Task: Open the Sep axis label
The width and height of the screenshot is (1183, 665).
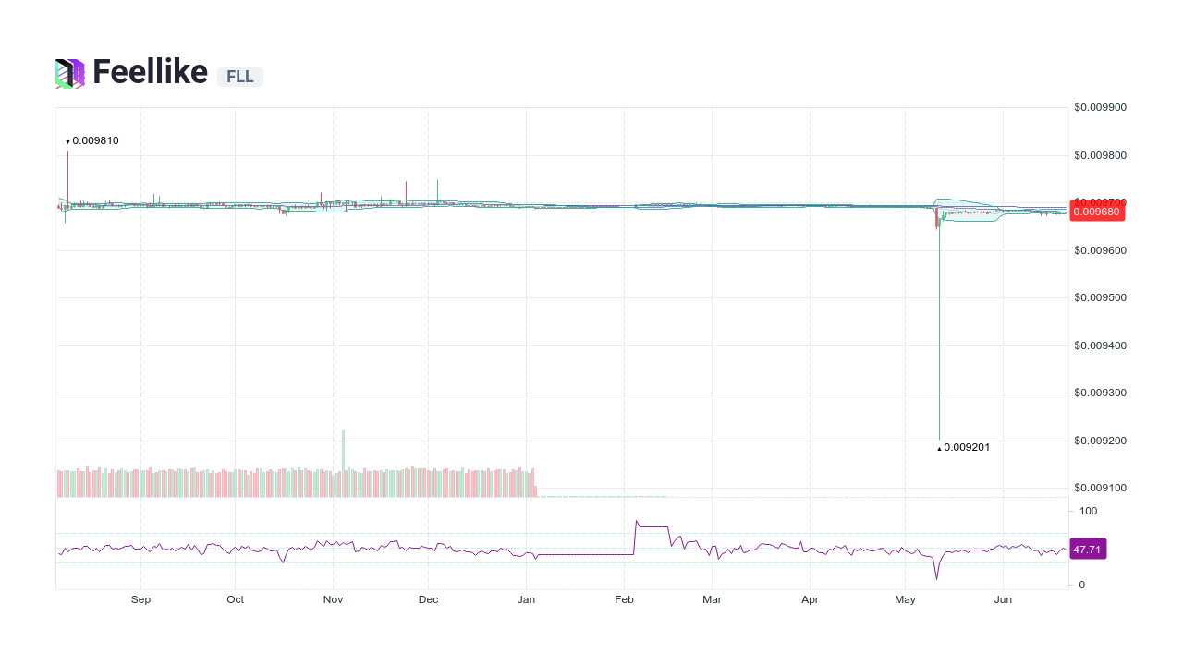Action: coord(140,599)
